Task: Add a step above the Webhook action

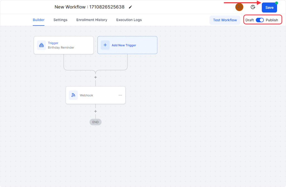Action: 96,77
